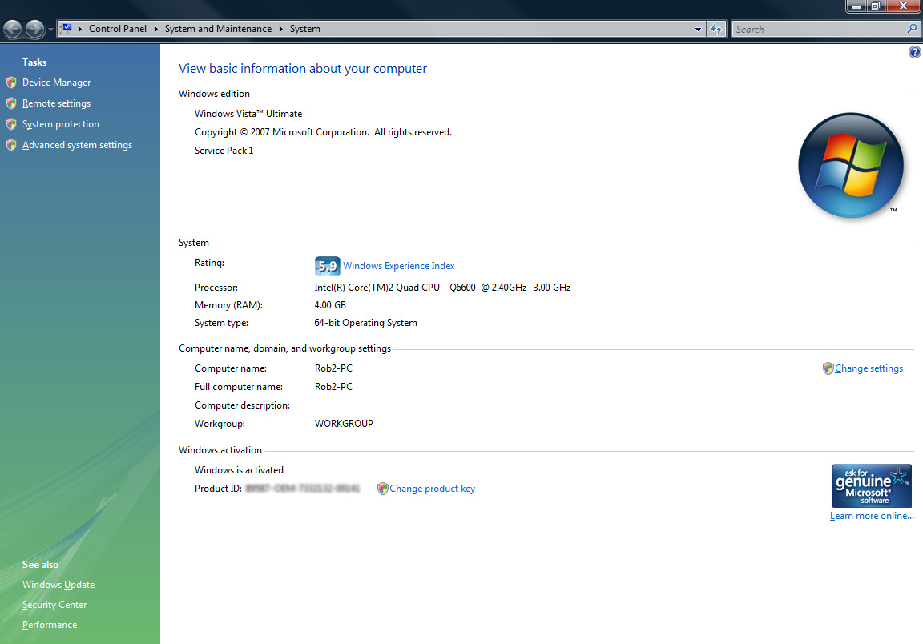Select System and Maintenance breadcrumb
This screenshot has width=923, height=644.
coord(219,29)
